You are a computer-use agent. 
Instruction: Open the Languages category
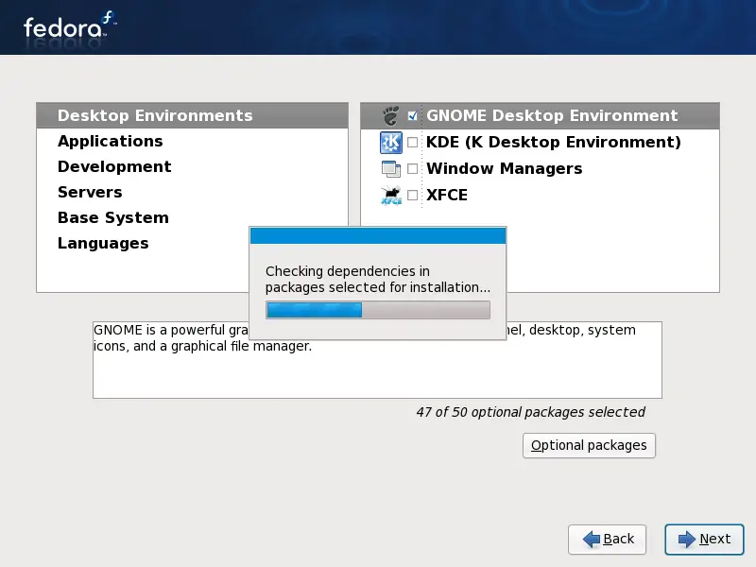143,244
